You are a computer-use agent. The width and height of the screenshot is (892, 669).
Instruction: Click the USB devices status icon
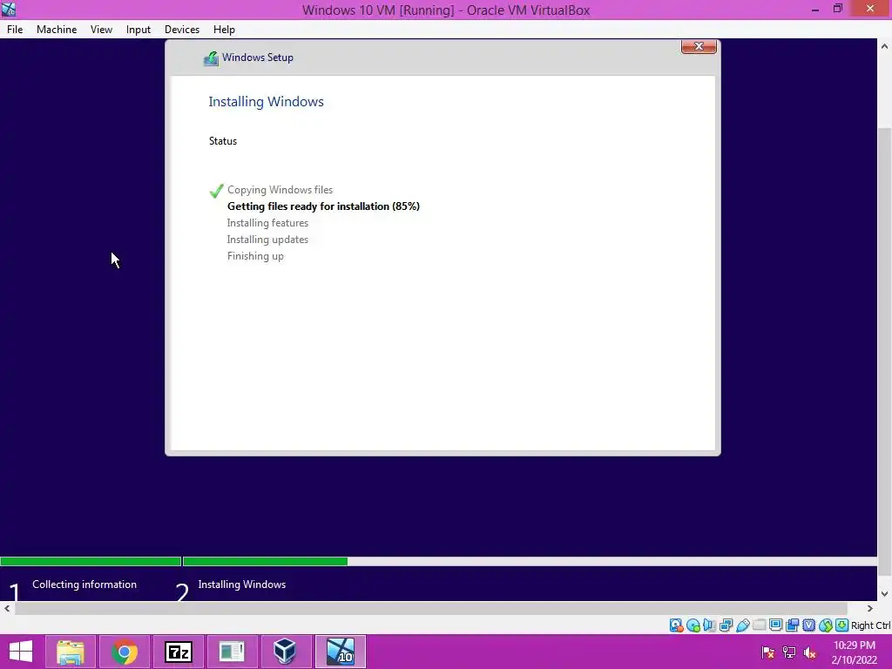[742, 625]
